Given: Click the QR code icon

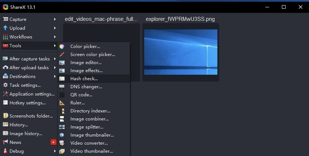Looking at the screenshot, I should [x=62, y=95].
